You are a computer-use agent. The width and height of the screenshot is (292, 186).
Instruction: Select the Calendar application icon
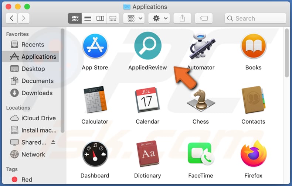click(147, 100)
